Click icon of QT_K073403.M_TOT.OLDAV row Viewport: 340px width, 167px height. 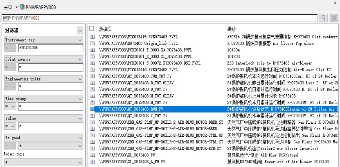coord(92,96)
